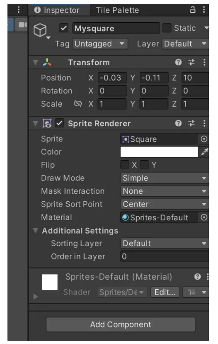Open the Material object picker circle icon
Image resolution: width=218 pixels, height=344 pixels.
(x=204, y=217)
